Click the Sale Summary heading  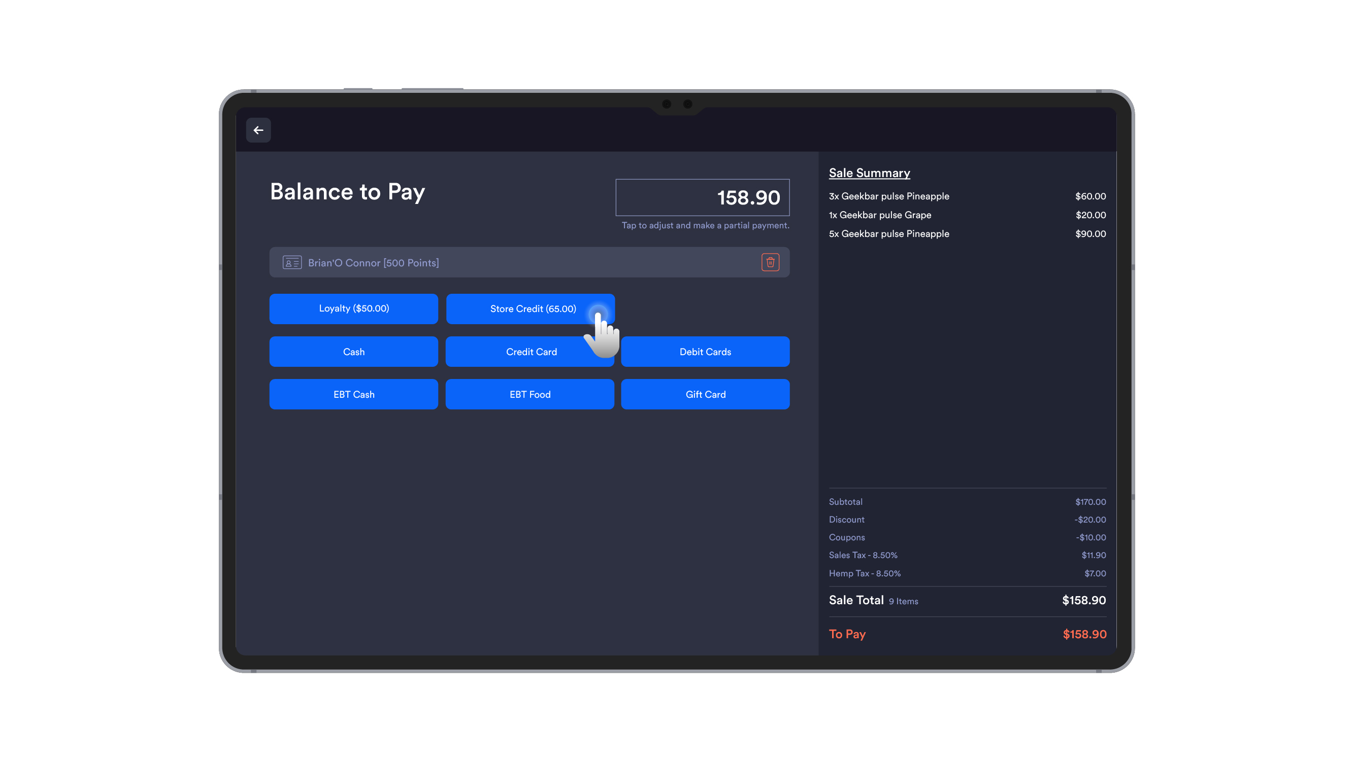click(868, 173)
